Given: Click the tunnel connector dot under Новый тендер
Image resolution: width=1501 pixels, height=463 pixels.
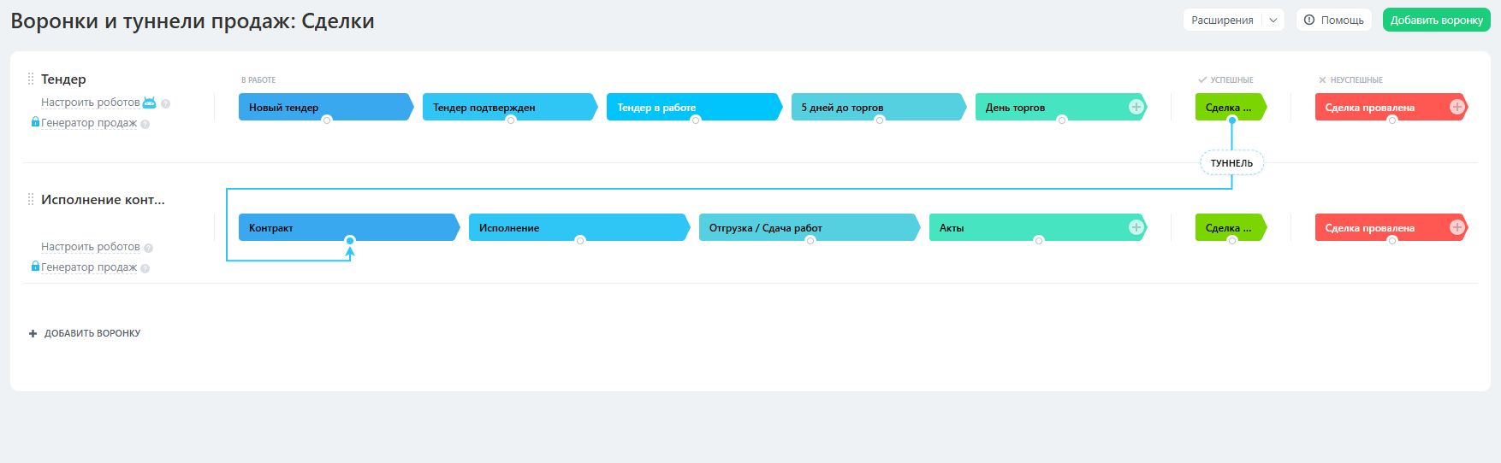Looking at the screenshot, I should [327, 120].
